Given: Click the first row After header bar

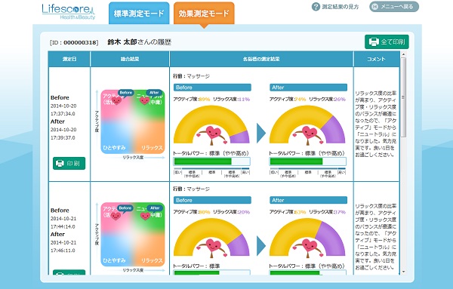Looking at the screenshot, I should click(308, 88).
